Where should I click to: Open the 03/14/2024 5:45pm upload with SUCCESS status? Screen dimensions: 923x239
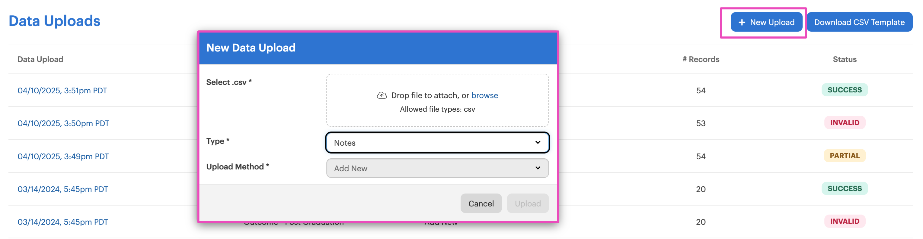coord(63,189)
